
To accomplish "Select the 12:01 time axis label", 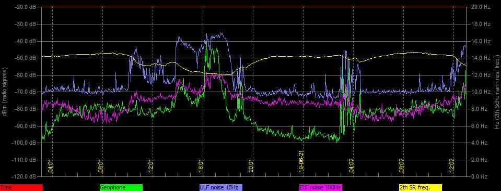I will click(151, 166).
